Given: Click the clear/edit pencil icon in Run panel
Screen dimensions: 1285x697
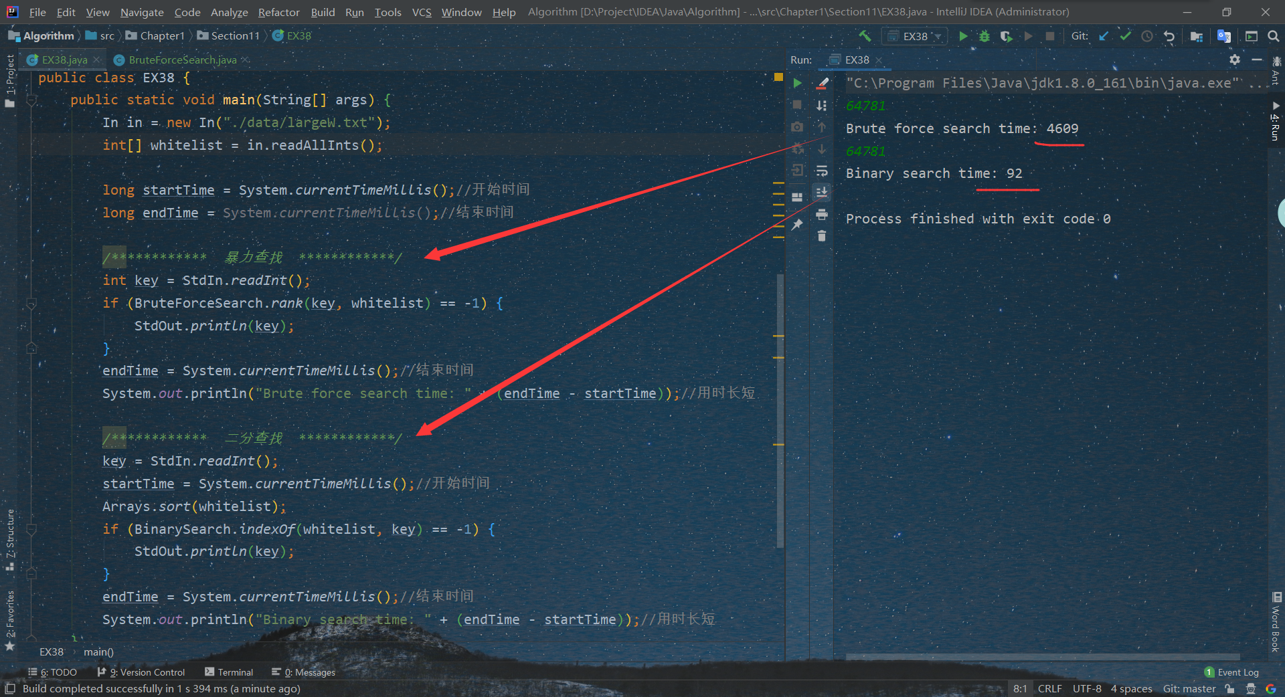Looking at the screenshot, I should point(823,83).
